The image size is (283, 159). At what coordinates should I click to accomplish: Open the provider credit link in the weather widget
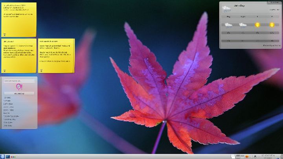point(272,46)
